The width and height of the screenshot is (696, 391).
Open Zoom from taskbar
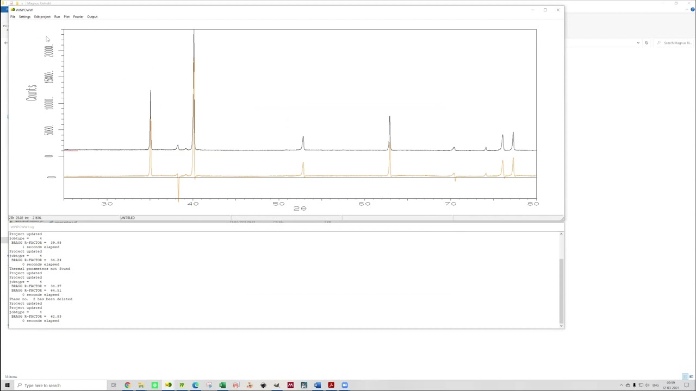[345, 385]
